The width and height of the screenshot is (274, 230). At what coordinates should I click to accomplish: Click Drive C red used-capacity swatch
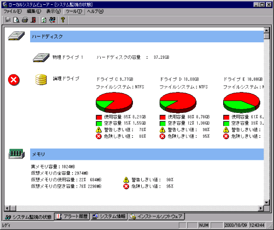click(x=99, y=117)
